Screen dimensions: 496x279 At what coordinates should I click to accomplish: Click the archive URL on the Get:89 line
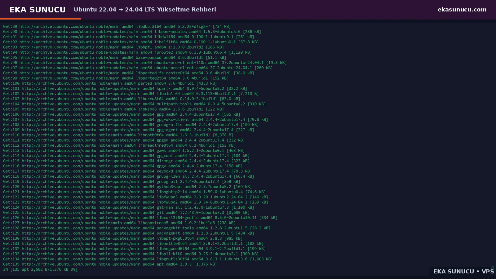(x=56, y=26)
